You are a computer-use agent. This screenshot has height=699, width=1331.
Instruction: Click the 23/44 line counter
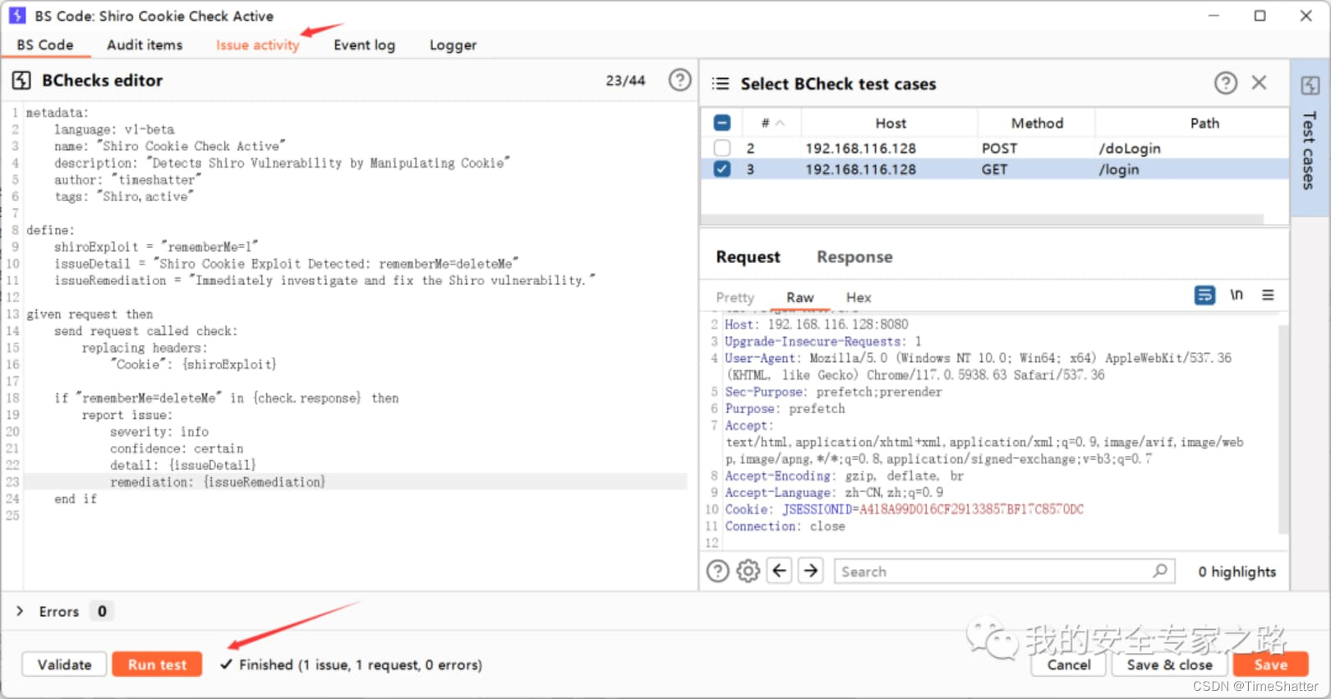coord(625,80)
